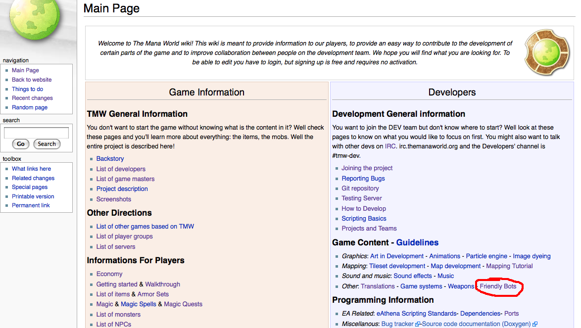
Task: Open Special pages link
Action: [30, 187]
